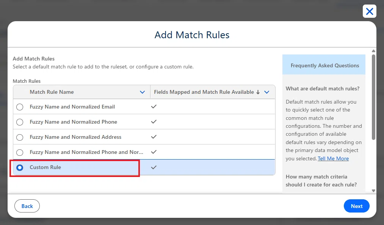The image size is (384, 225).
Task: Click checkmark in Custom Rule row
Action: click(154, 168)
